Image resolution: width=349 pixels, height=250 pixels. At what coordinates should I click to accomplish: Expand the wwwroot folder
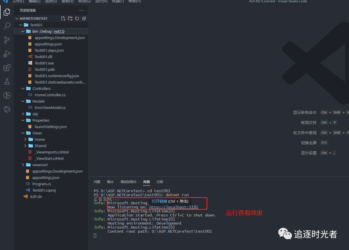coord(23,165)
